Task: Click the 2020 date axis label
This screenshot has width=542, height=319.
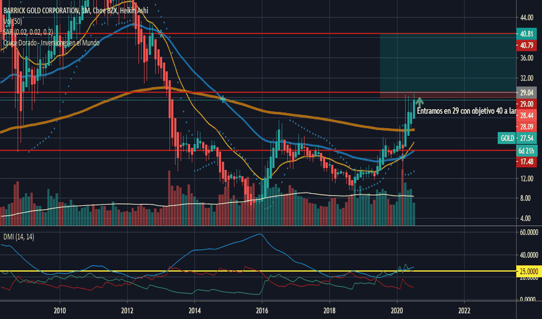Action: (397, 311)
